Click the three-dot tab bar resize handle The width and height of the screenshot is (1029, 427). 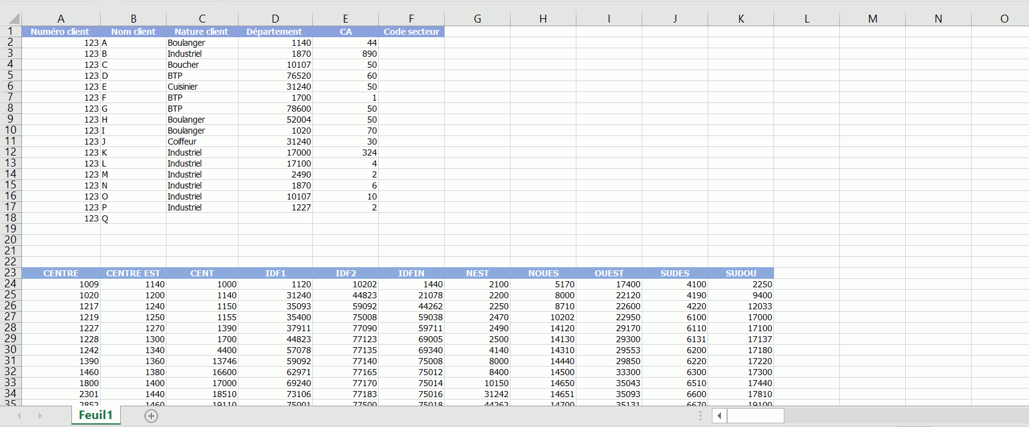click(700, 416)
